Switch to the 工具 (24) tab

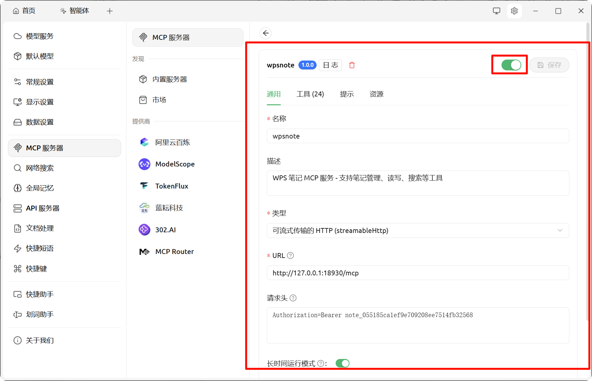310,94
